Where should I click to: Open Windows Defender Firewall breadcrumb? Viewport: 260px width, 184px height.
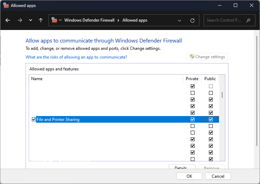coord(89,20)
